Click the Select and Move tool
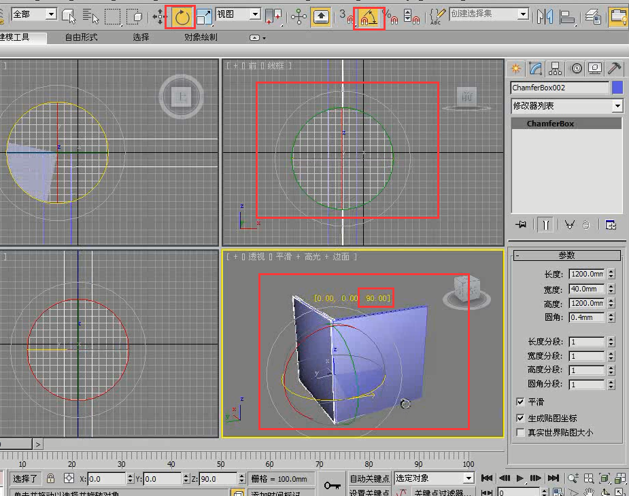629x496 pixels. coord(160,17)
